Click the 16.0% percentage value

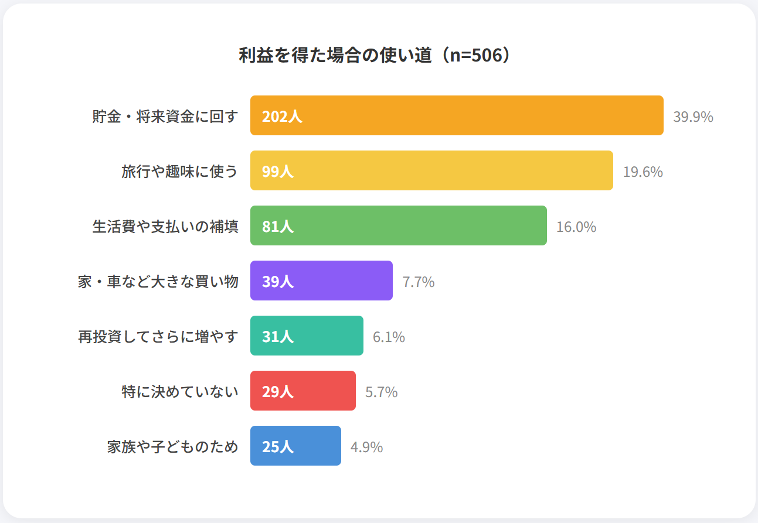576,227
